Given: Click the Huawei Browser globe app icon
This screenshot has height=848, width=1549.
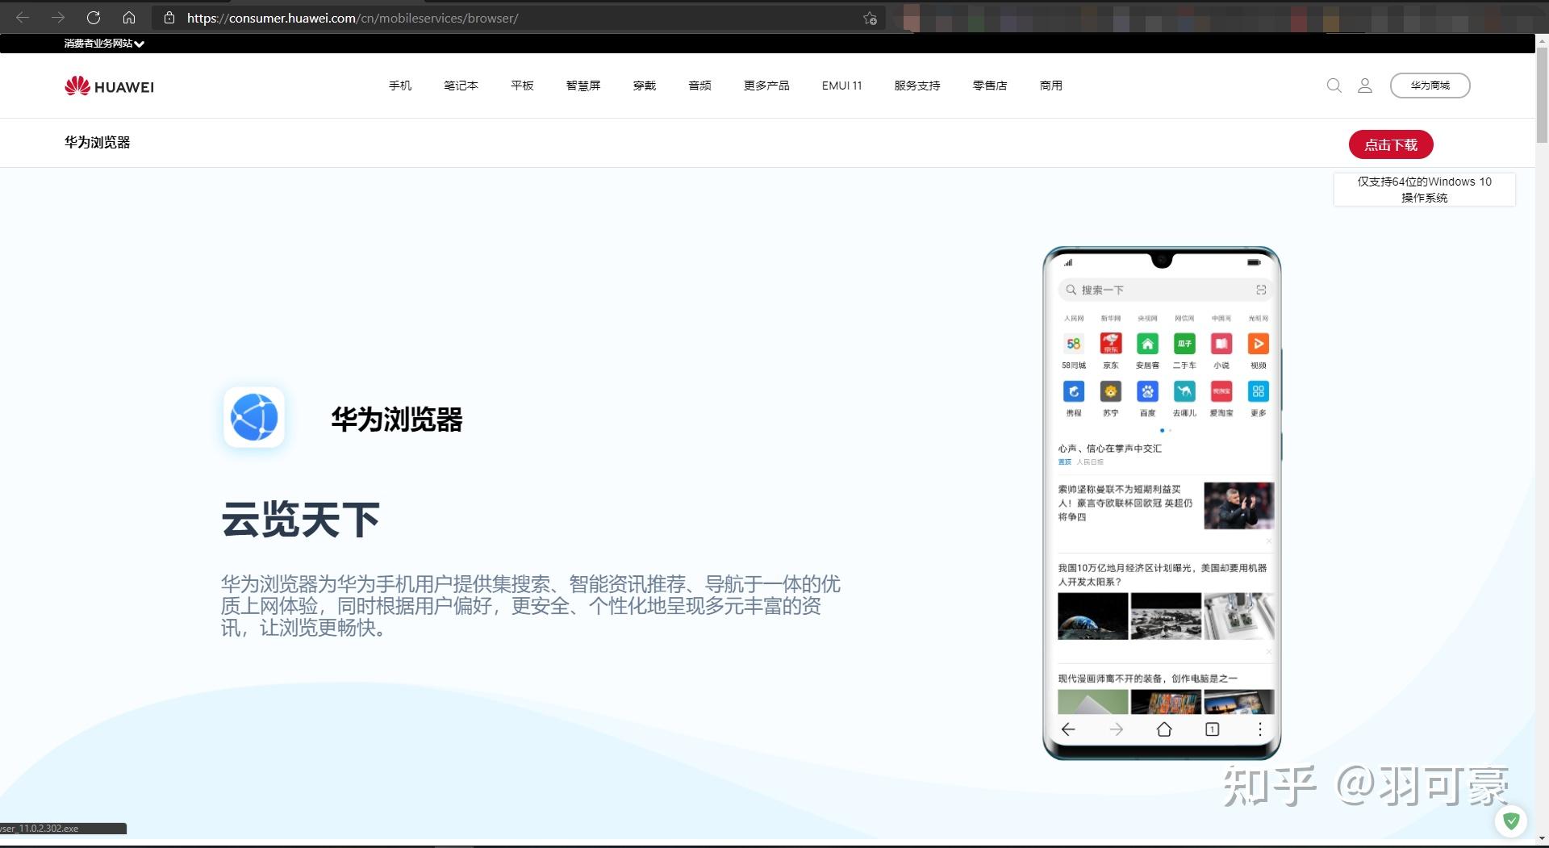Looking at the screenshot, I should (x=254, y=417).
